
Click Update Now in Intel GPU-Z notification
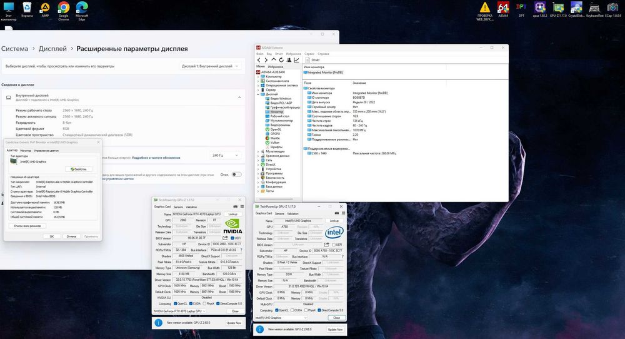335,330
